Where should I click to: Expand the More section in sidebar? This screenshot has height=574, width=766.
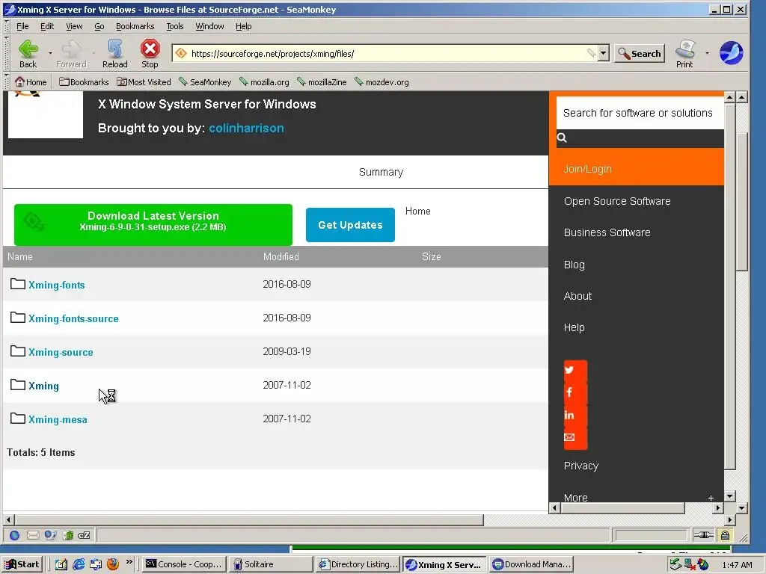coord(711,498)
